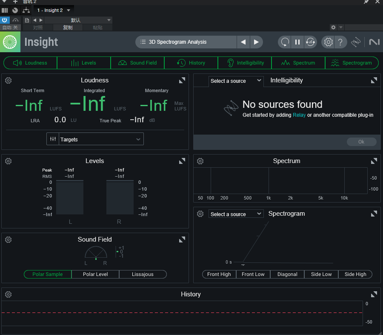The image size is (383, 335).
Task: Click Ok in the Intelligibility panel
Action: click(x=361, y=142)
